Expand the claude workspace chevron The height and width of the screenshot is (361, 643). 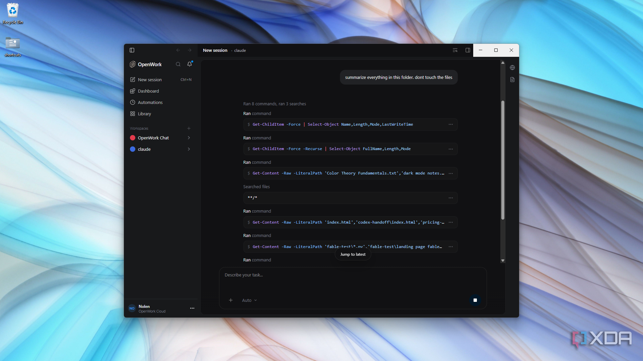189,149
